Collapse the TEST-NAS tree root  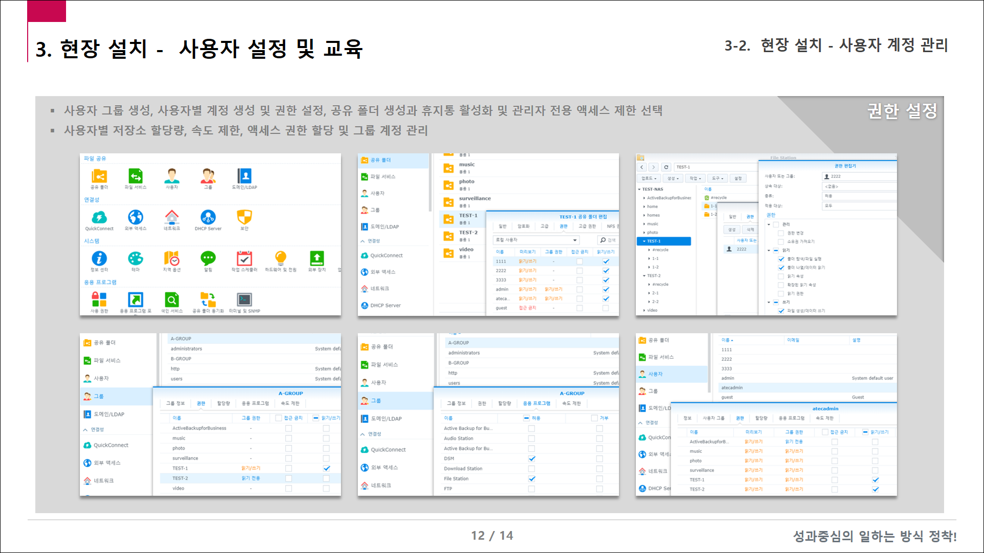coord(639,189)
